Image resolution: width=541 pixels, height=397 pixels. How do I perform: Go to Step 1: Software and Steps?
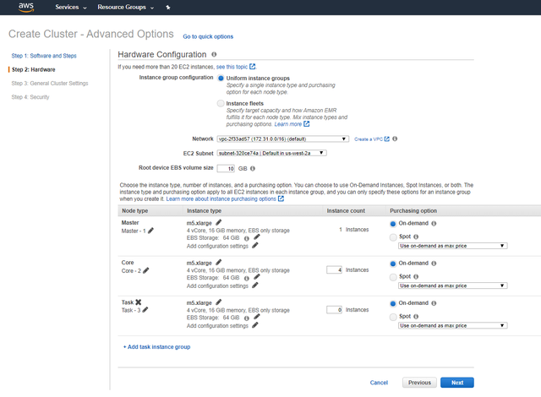tap(44, 56)
